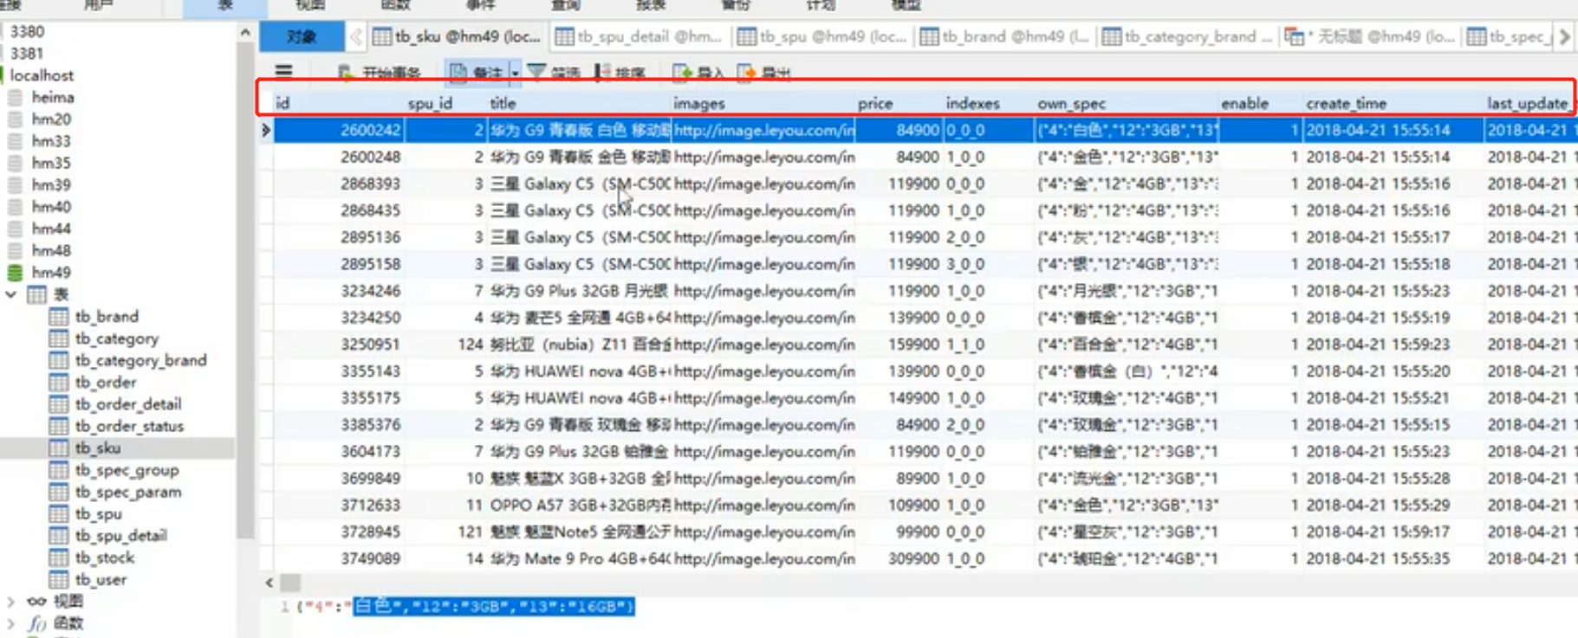The image size is (1578, 638).
Task: Click the begin transaction toolbar icon
Action: (345, 73)
